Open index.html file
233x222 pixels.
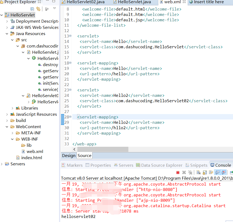[32, 158]
